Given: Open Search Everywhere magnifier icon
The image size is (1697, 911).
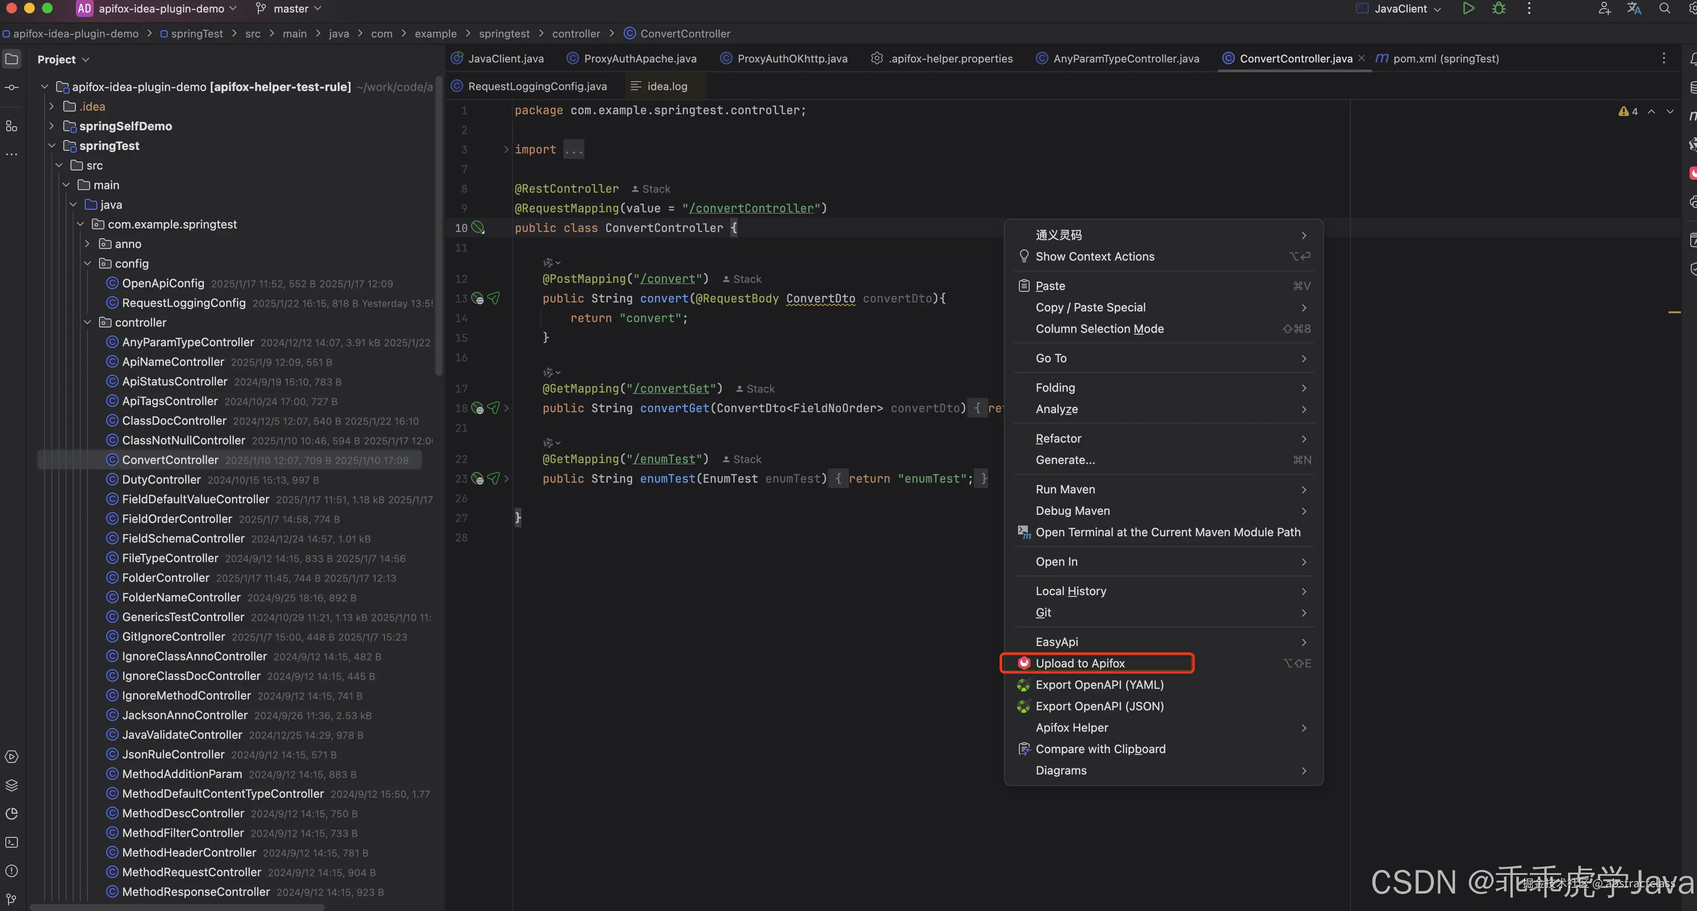Looking at the screenshot, I should [1665, 8].
